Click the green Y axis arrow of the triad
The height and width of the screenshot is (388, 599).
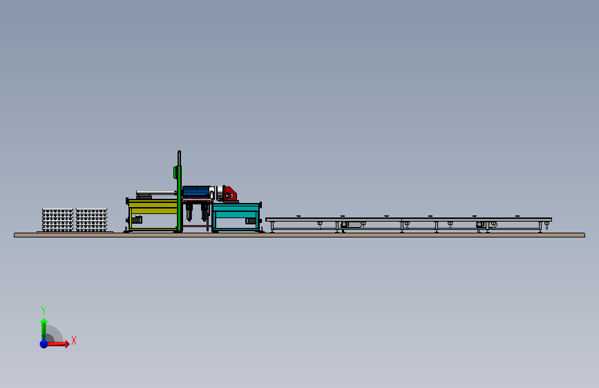click(x=44, y=329)
